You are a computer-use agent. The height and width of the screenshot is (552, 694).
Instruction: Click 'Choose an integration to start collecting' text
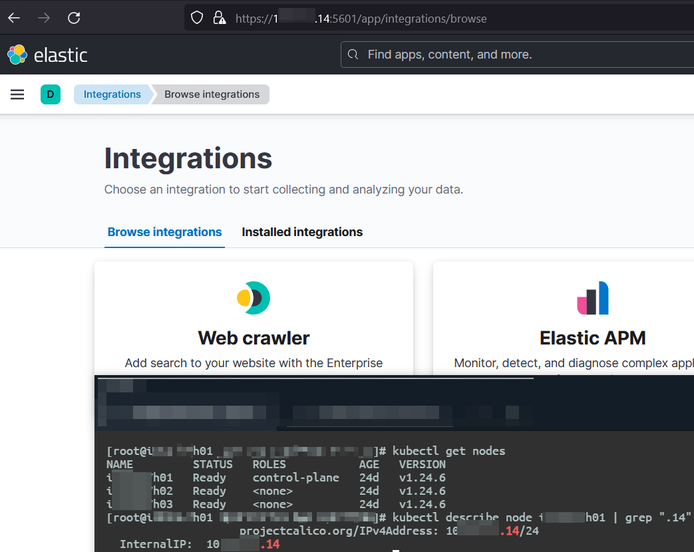tap(283, 190)
